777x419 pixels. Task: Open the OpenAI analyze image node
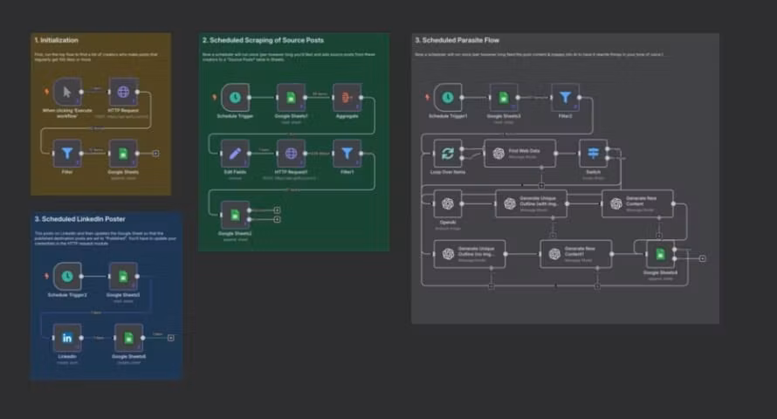447,204
